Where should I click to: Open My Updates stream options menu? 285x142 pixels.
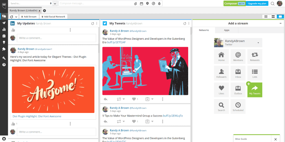click(x=97, y=24)
